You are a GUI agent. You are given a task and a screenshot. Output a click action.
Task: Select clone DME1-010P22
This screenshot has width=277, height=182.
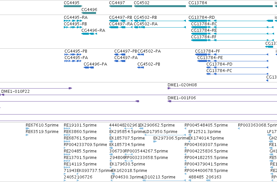(139, 95)
